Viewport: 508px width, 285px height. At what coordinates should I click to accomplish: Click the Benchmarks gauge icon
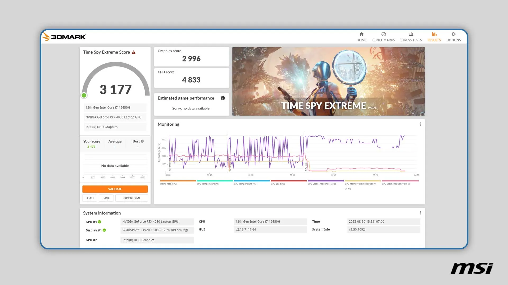point(383,34)
